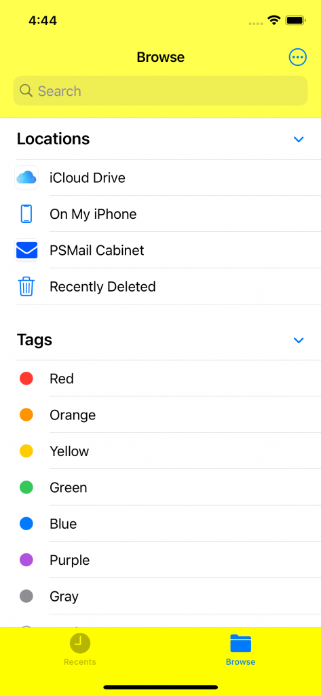This screenshot has height=696, width=321.
Task: Focus the Search input field
Action: [x=160, y=90]
